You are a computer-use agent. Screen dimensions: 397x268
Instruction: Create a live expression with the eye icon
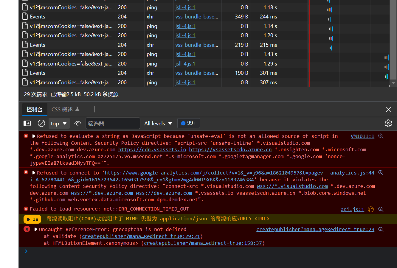click(x=77, y=123)
